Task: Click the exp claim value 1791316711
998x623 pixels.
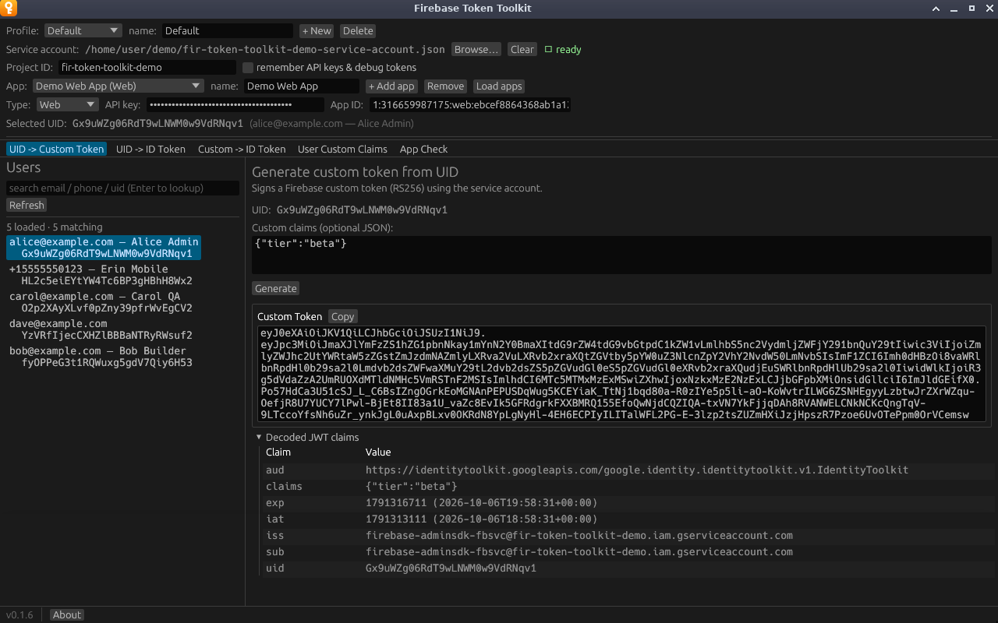Action: [x=481, y=502]
